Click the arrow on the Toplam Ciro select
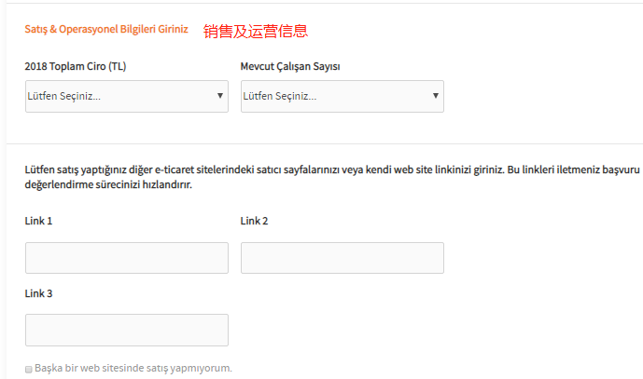643x379 pixels. (220, 96)
